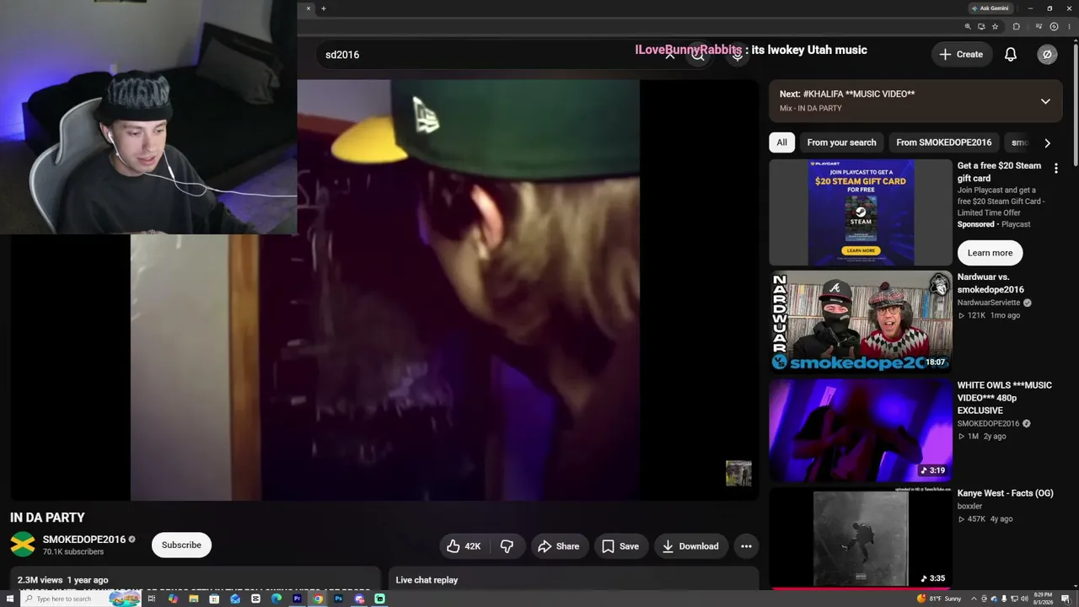Click the YouTube search box containing sd2016
Image resolution: width=1079 pixels, height=607 pixels.
(489, 55)
